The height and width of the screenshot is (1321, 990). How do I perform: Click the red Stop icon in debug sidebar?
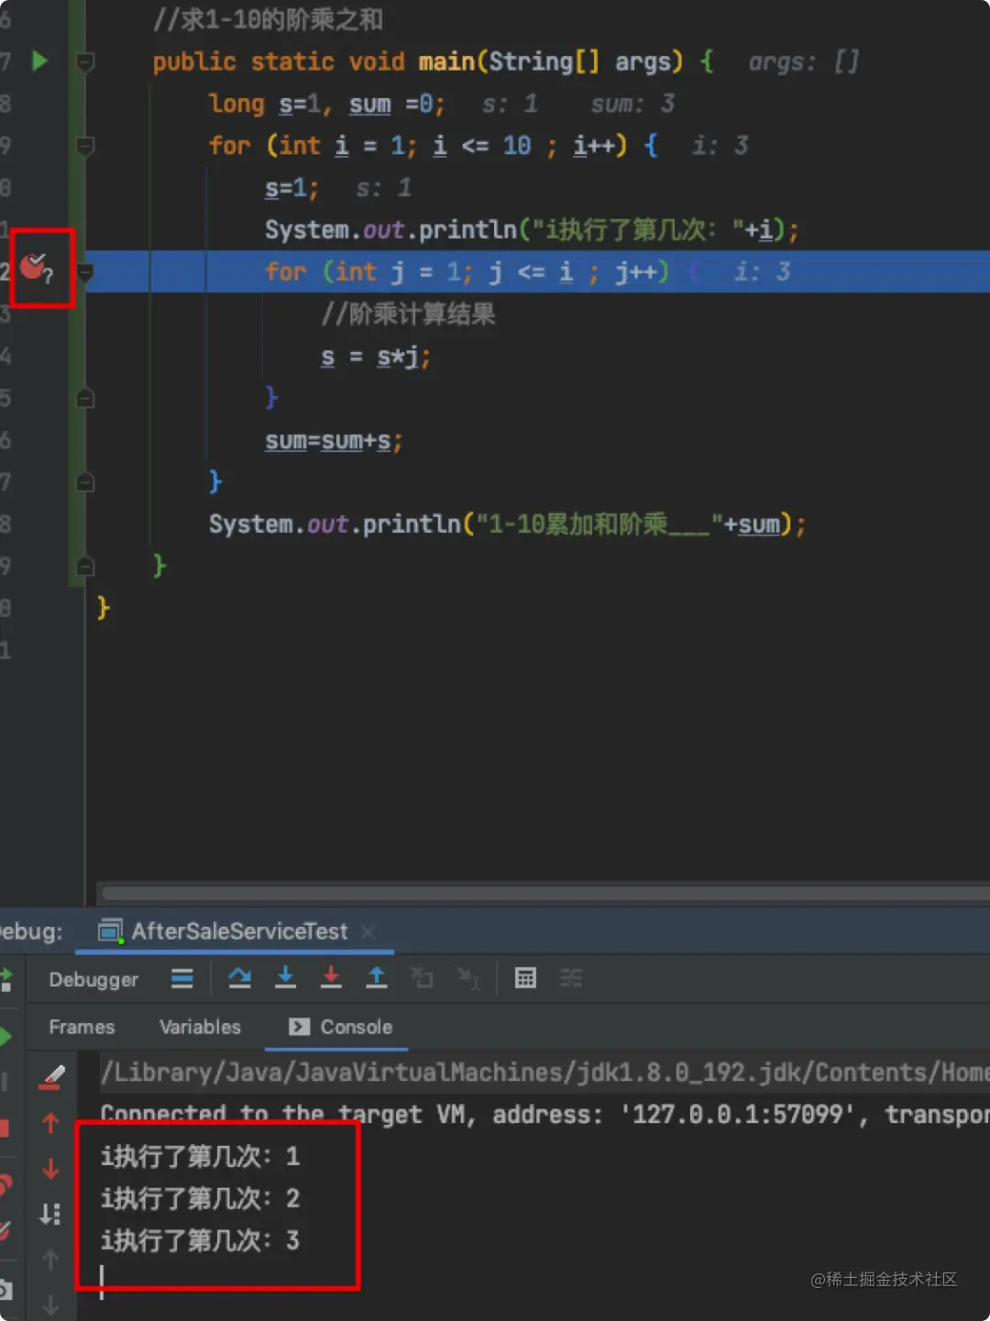pyautogui.click(x=5, y=1128)
